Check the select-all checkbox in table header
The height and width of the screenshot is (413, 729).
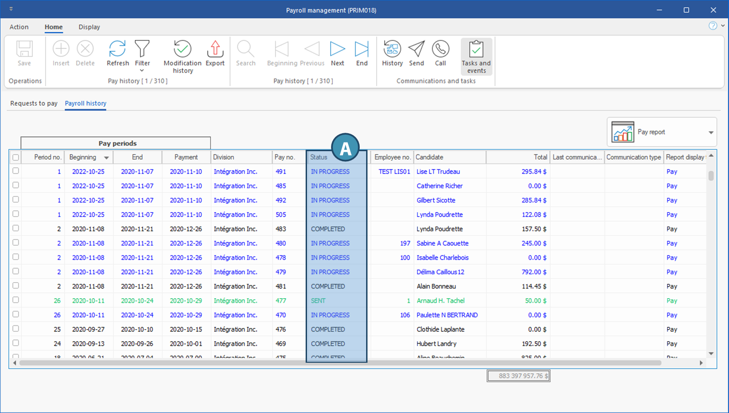(16, 158)
